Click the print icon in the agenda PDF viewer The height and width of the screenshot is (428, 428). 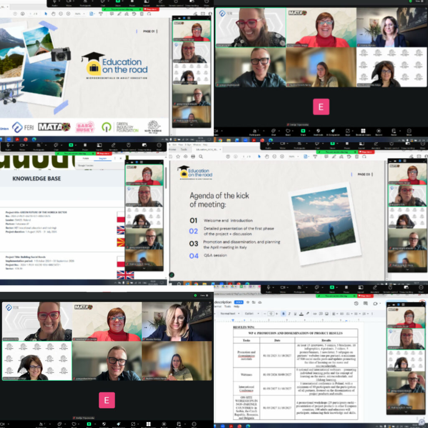193,156
